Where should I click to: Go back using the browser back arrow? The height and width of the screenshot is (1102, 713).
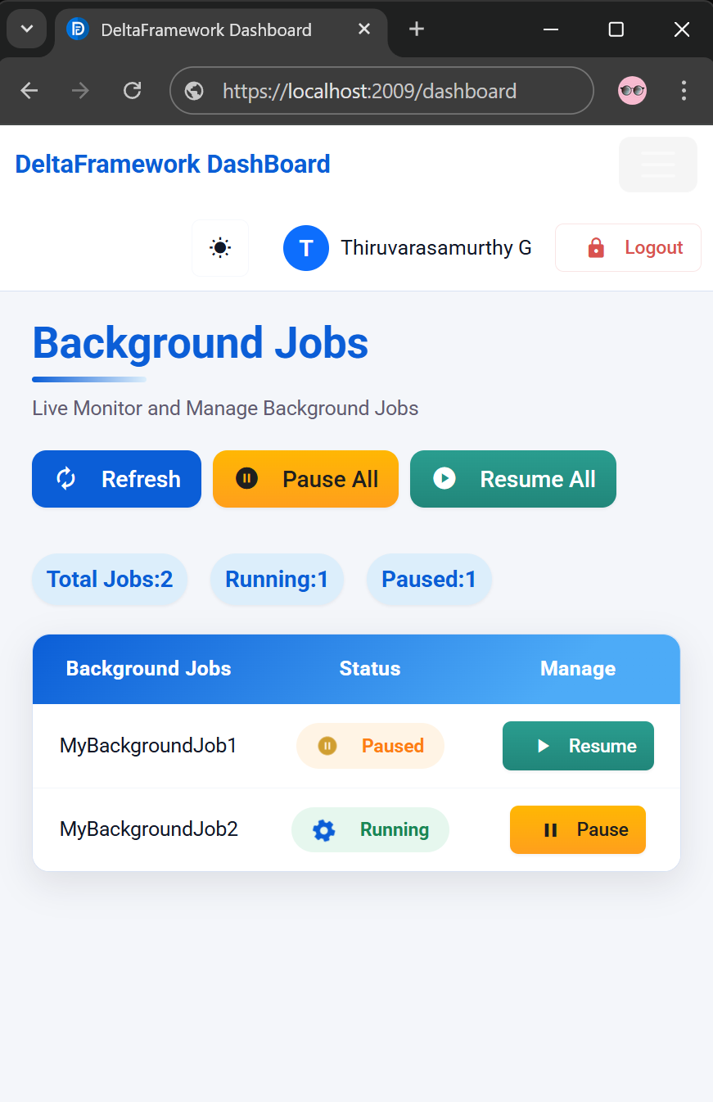tap(29, 90)
